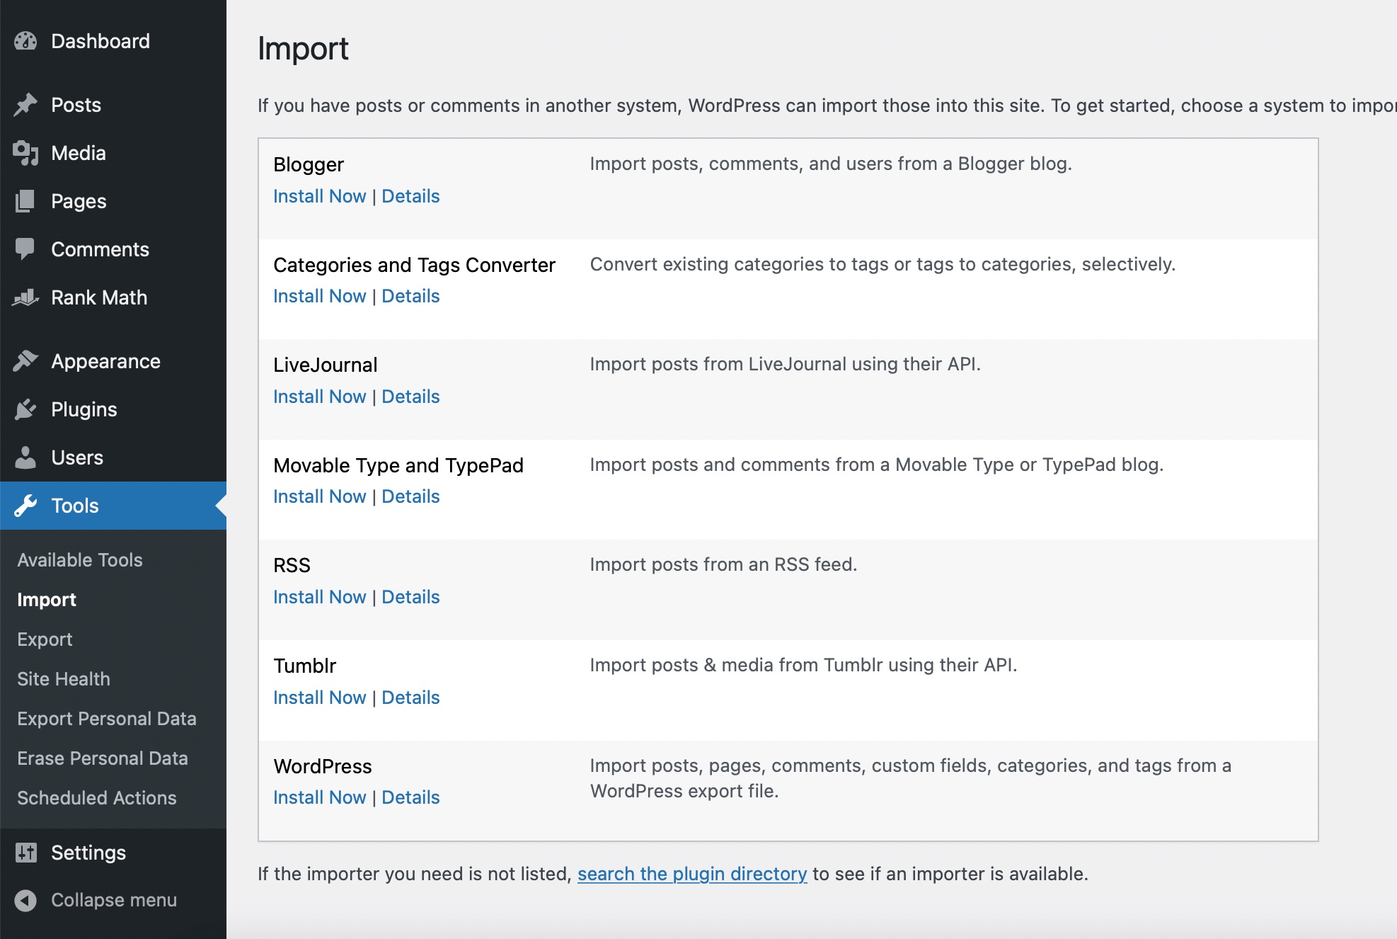Viewport: 1397px width, 939px height.
Task: Open search the plugin directory link
Action: pyautogui.click(x=692, y=874)
